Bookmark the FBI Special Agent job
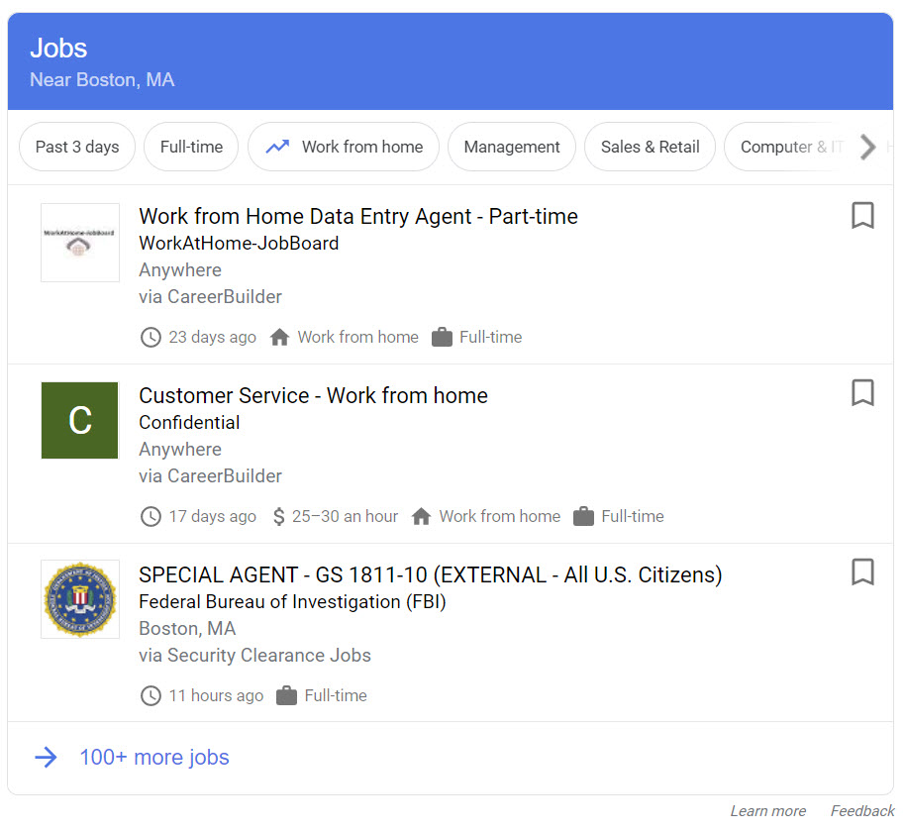Image resolution: width=905 pixels, height=831 pixels. tap(862, 572)
